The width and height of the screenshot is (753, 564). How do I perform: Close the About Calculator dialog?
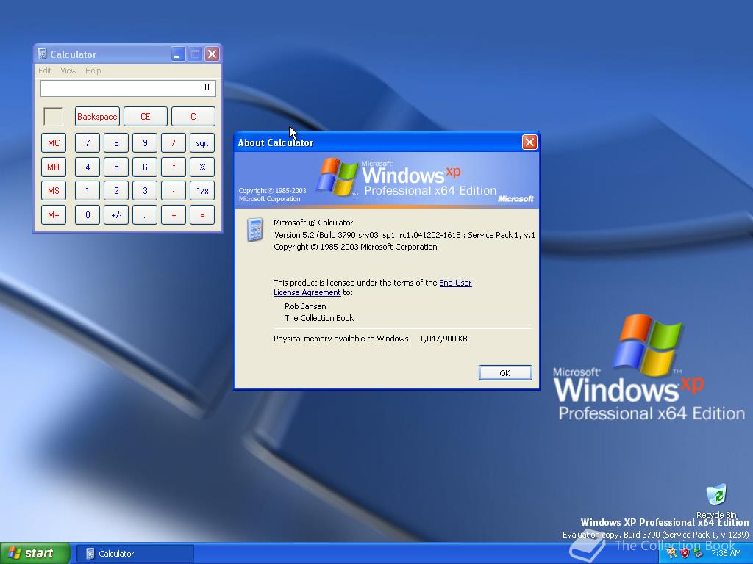point(529,142)
